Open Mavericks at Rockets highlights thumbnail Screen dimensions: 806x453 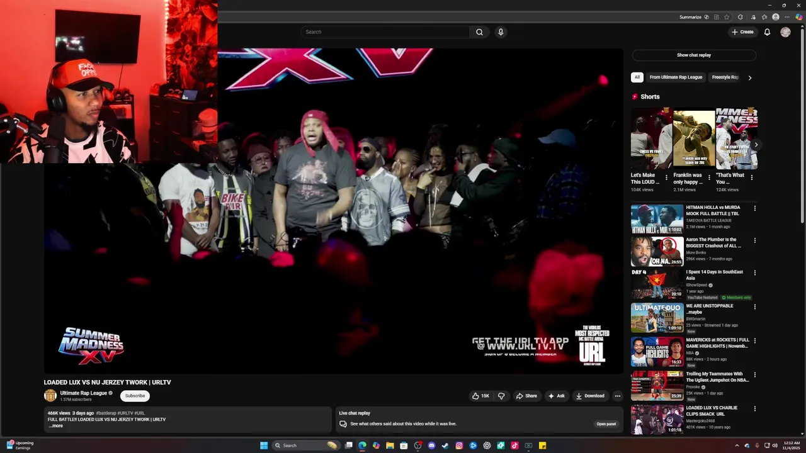tap(657, 352)
